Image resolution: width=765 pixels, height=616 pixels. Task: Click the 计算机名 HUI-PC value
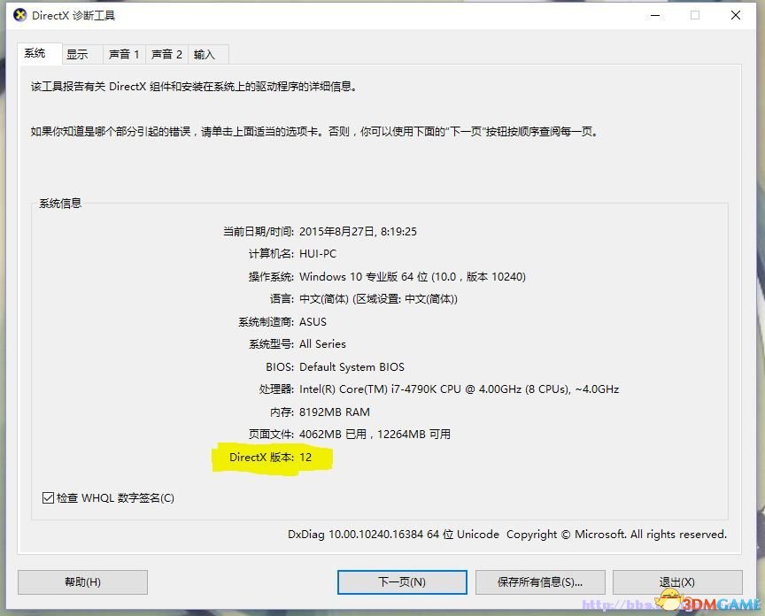pos(318,254)
